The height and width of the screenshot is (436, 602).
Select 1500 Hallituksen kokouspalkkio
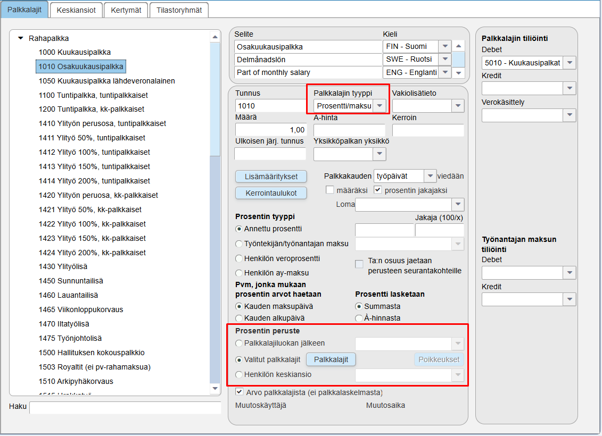click(x=92, y=353)
